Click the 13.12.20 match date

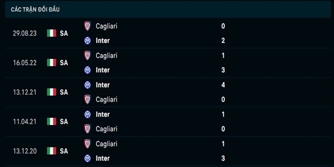coord(25,151)
